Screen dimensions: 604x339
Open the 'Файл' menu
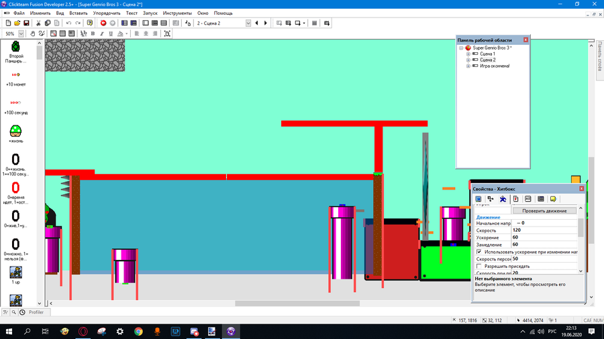pos(19,13)
